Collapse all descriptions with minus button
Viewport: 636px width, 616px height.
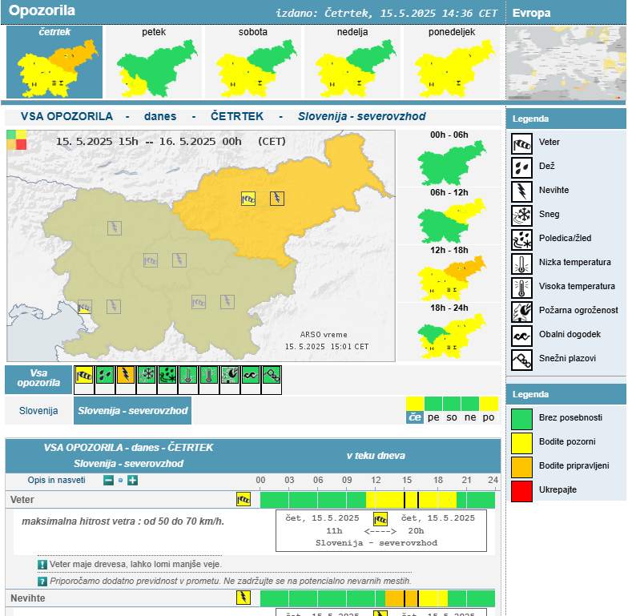[108, 481]
